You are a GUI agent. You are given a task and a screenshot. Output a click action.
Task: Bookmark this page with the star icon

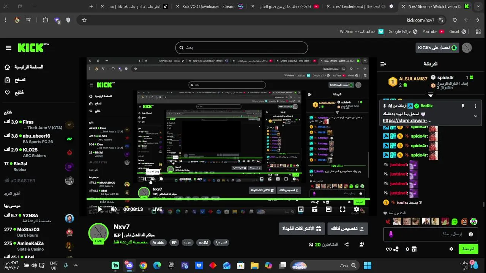click(84, 20)
